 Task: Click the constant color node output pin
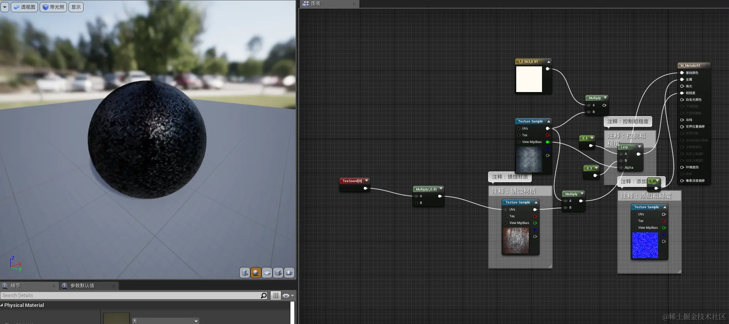click(x=548, y=69)
